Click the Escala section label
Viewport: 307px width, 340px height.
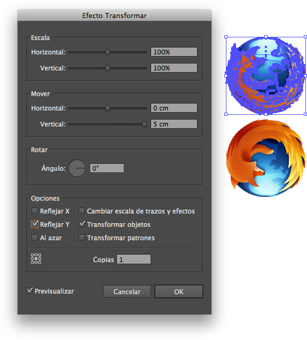pyautogui.click(x=41, y=38)
